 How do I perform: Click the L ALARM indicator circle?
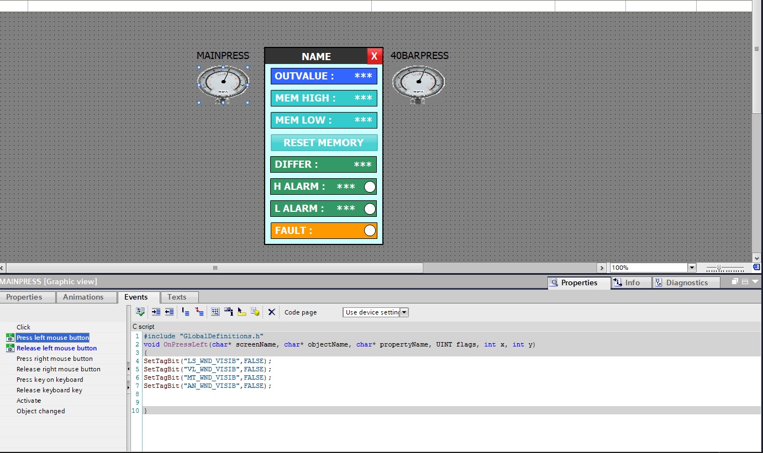point(370,209)
